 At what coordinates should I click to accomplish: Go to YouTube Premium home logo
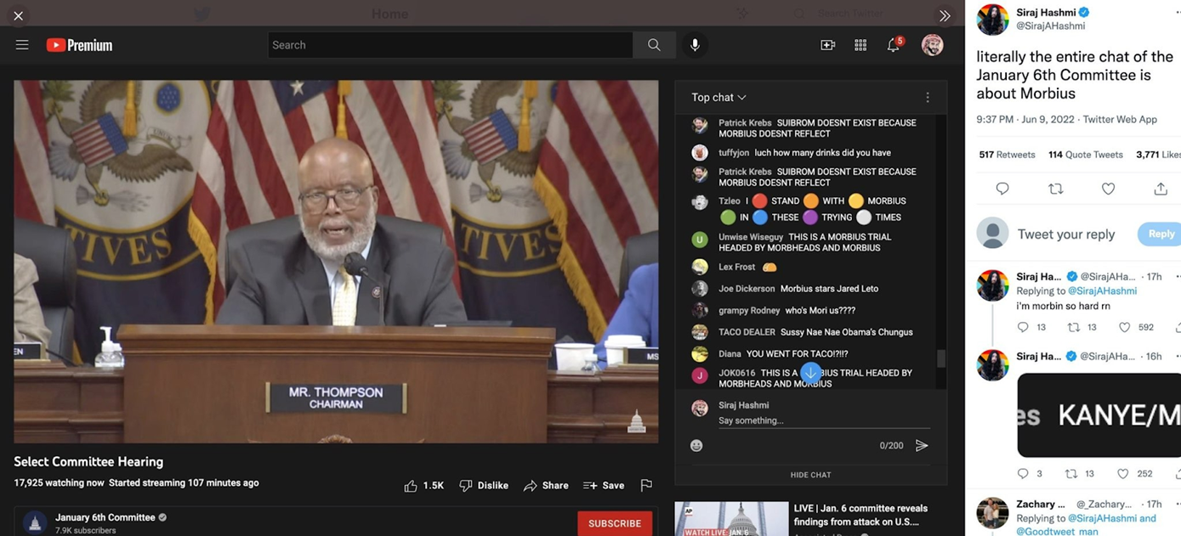pos(79,45)
